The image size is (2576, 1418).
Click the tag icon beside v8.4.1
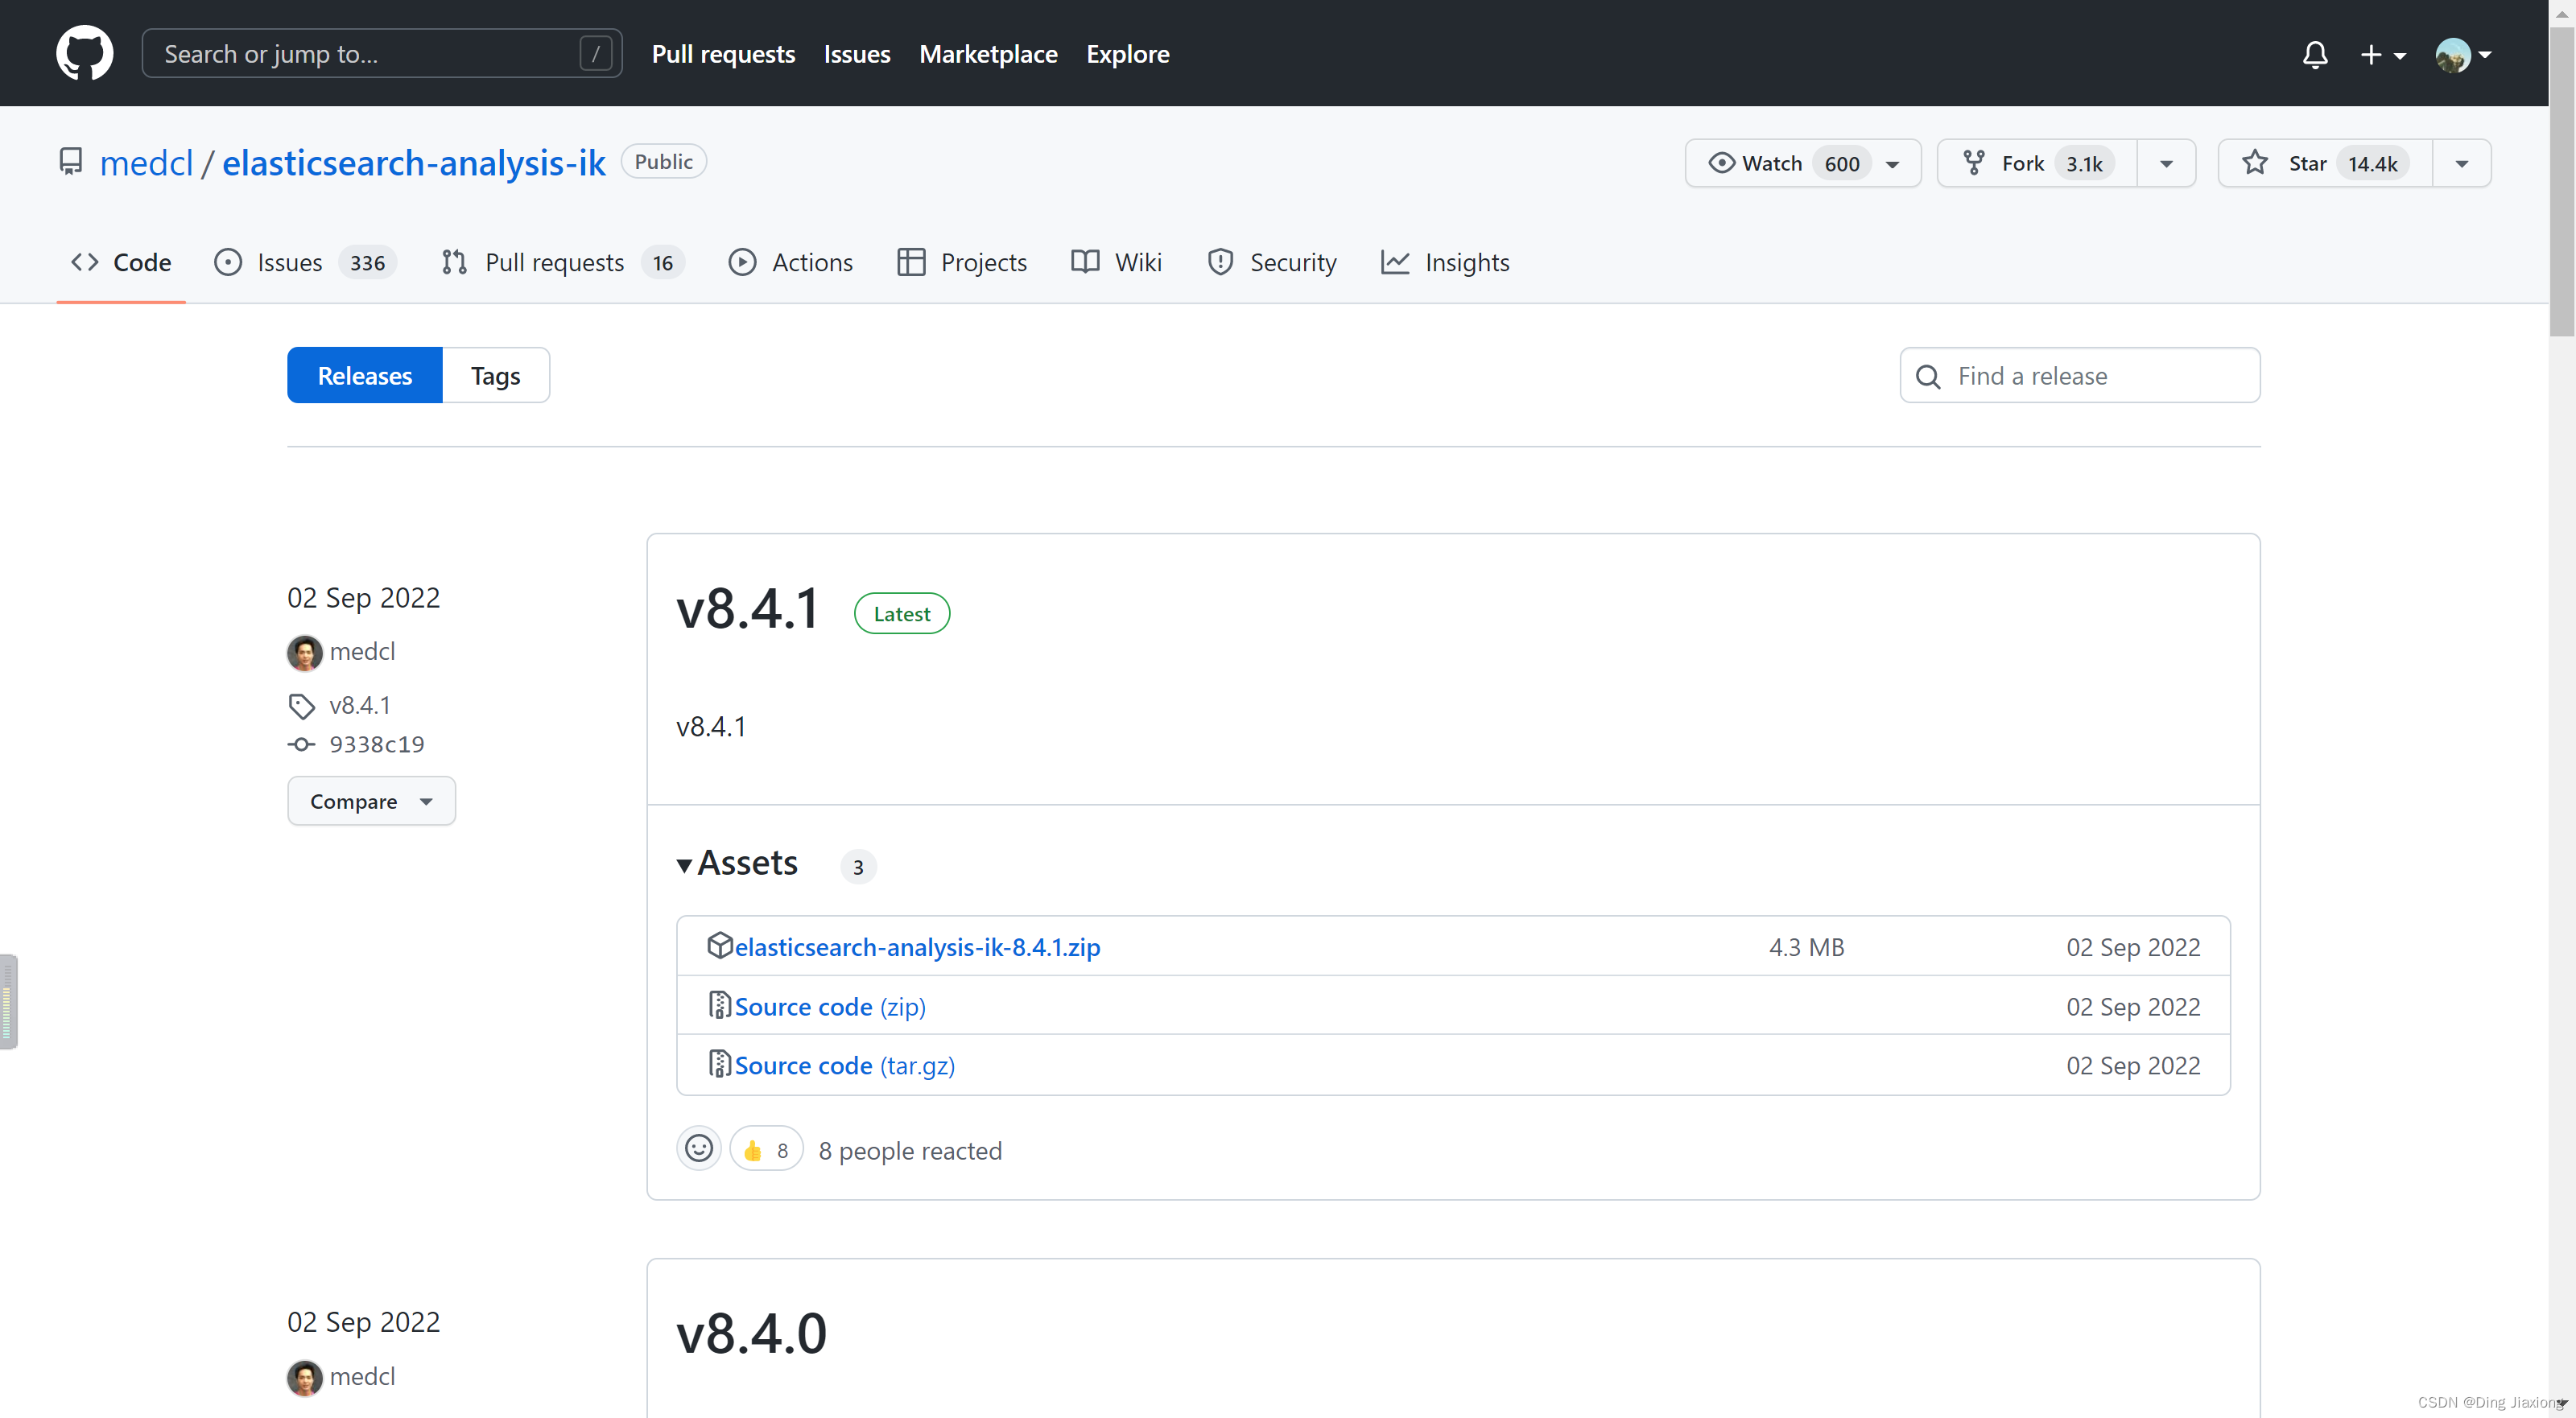coord(301,706)
